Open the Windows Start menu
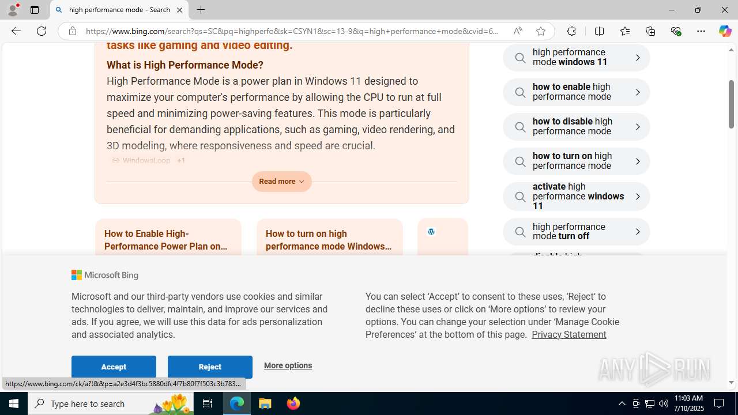Screen dimensions: 738x415 point(14,403)
